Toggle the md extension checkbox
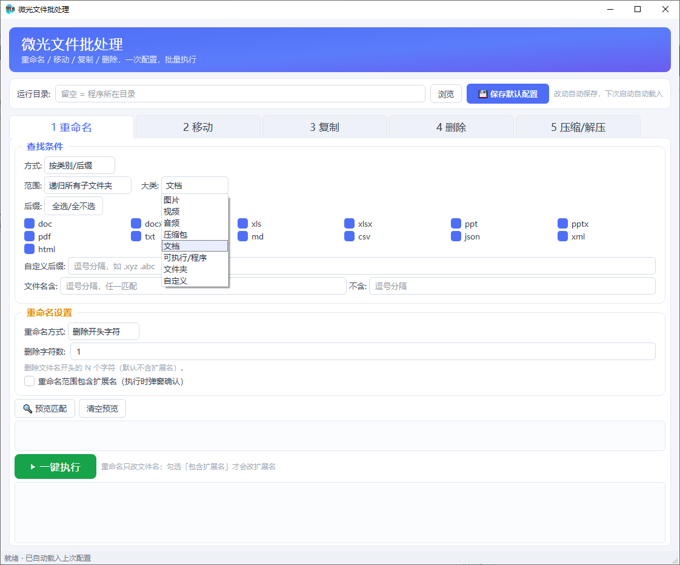The width and height of the screenshot is (680, 565). coord(243,236)
